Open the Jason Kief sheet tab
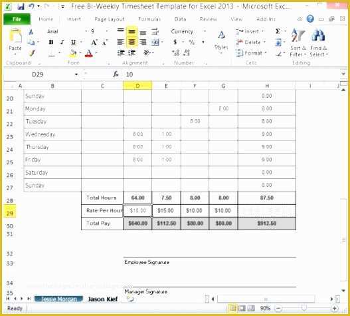Image resolution: width=350 pixels, height=316 pixels. pos(102,299)
